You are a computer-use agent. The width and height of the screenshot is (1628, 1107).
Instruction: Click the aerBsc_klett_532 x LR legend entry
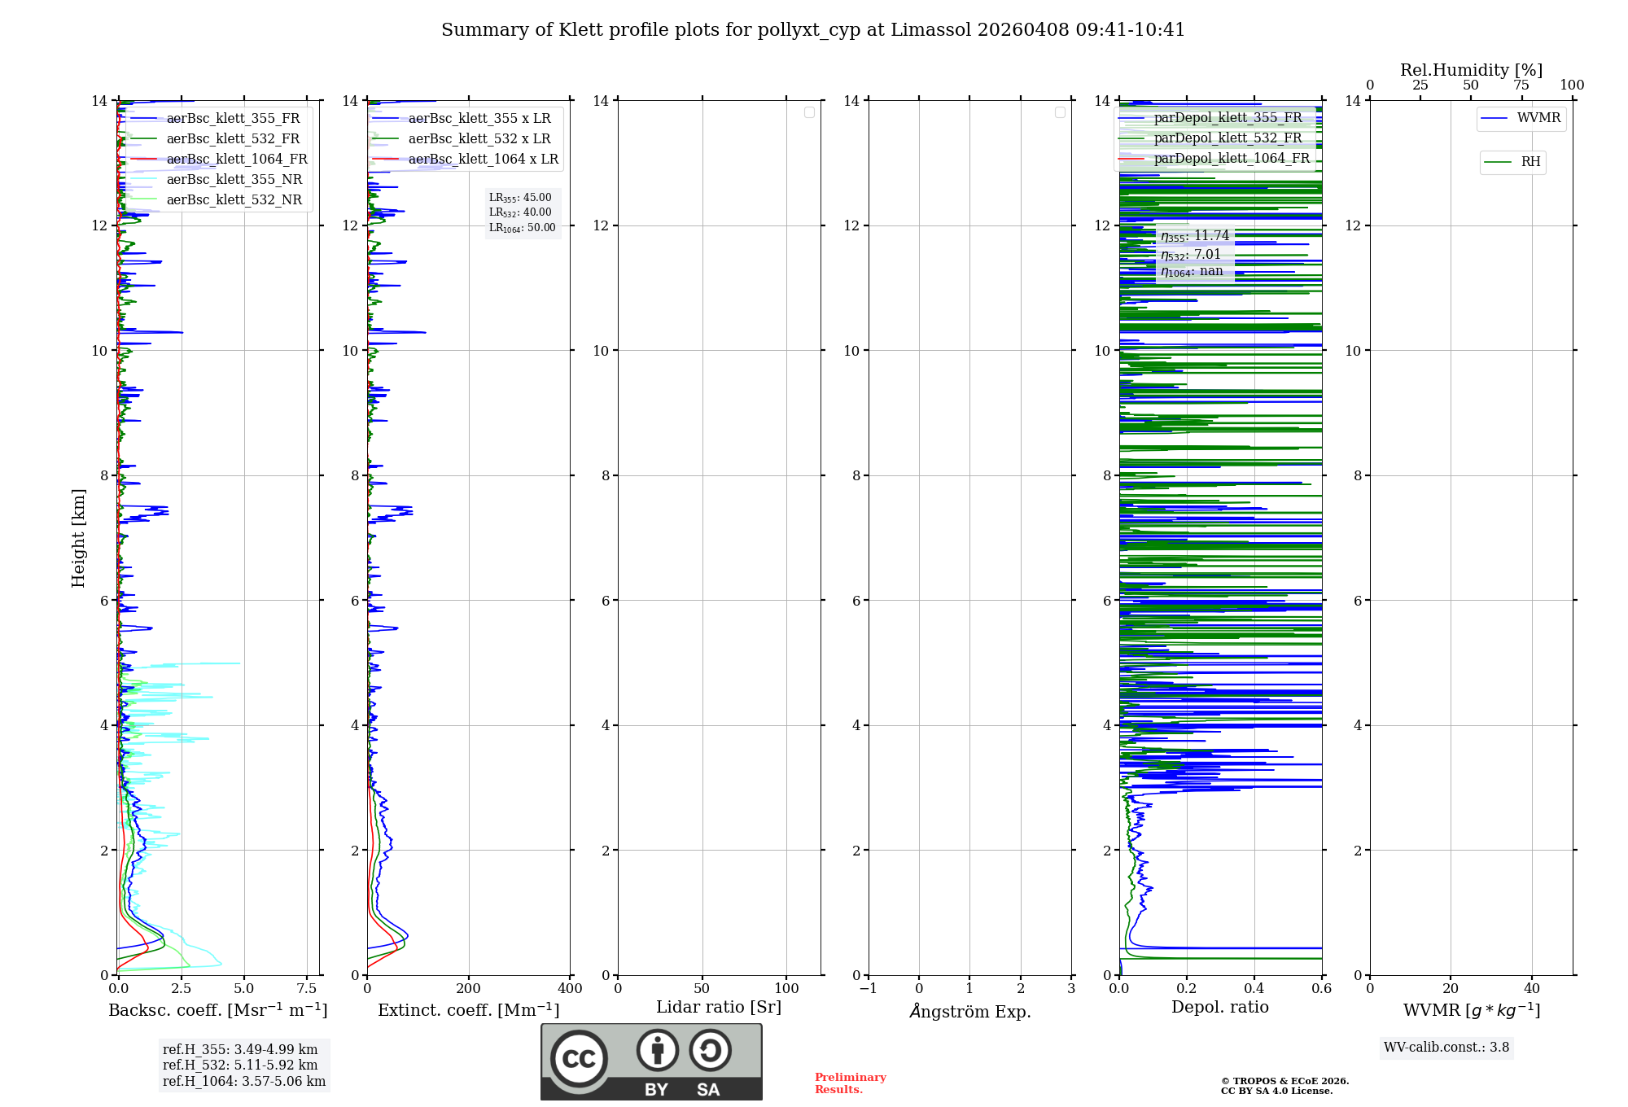click(479, 139)
